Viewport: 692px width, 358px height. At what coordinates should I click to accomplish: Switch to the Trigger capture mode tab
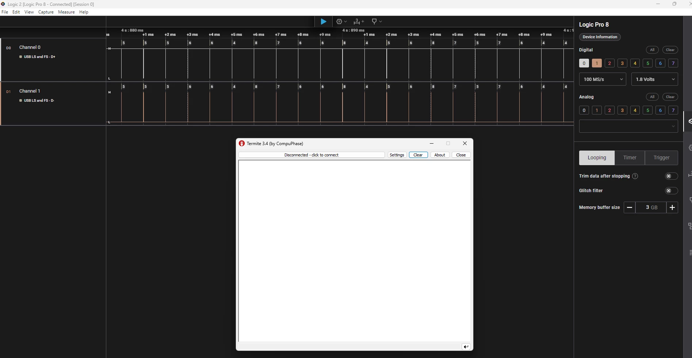661,158
